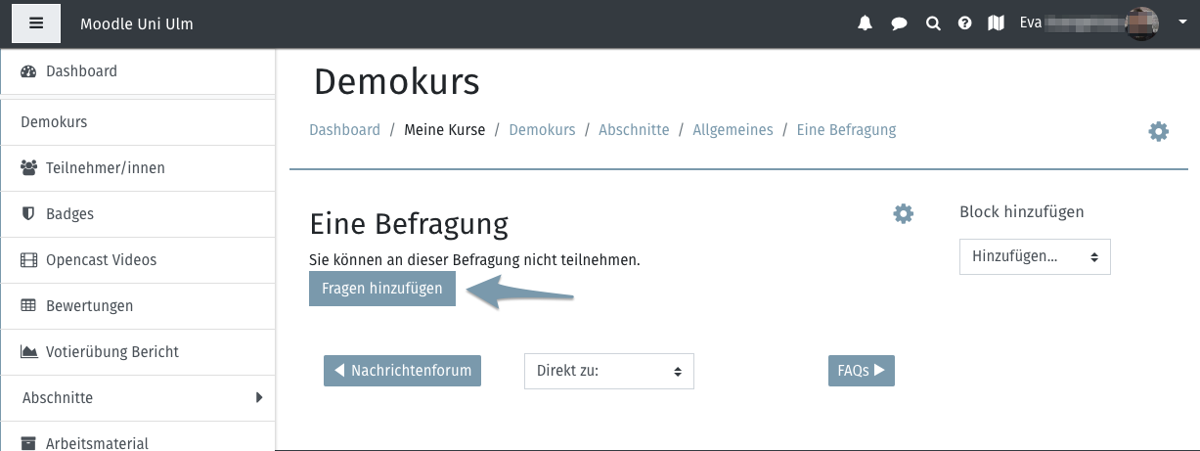Open the gear icon beside Eine Befragung
Screen dimensions: 1200x451
[904, 213]
